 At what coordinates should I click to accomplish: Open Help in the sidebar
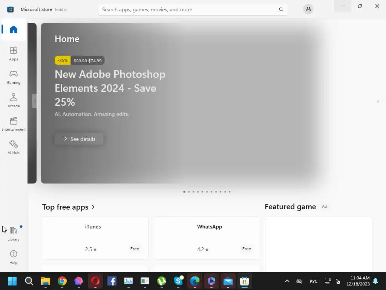[x=14, y=258]
